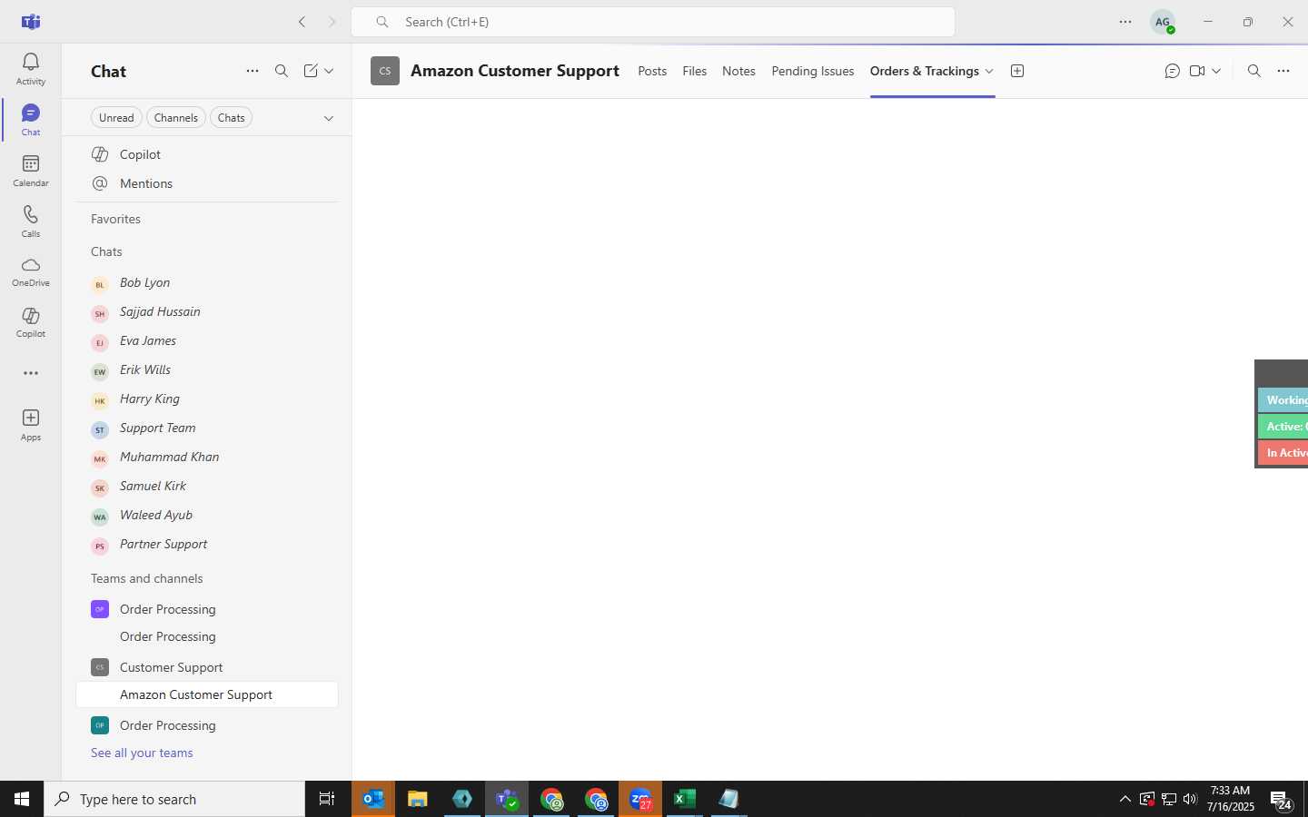This screenshot has width=1308, height=817.
Task: Open the Partner Support chat
Action: pos(207,545)
